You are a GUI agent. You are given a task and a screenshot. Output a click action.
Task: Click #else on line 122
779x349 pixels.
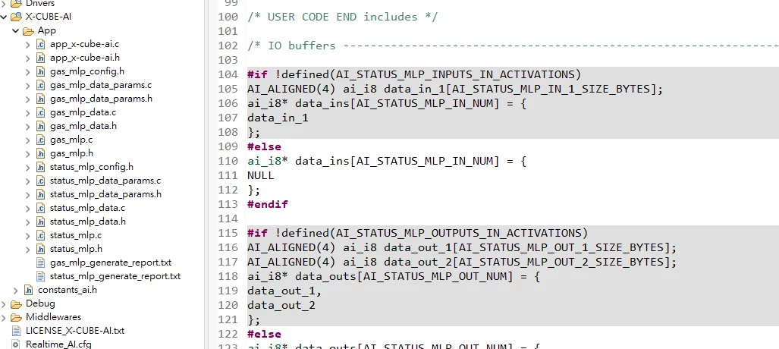click(x=264, y=334)
